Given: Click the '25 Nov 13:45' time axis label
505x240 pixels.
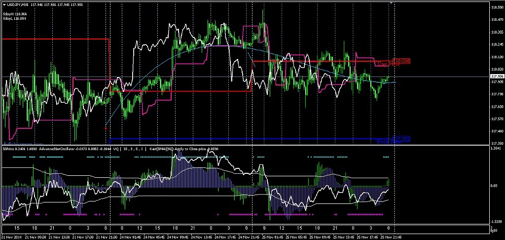Looking at the screenshot, I should 343,237.
